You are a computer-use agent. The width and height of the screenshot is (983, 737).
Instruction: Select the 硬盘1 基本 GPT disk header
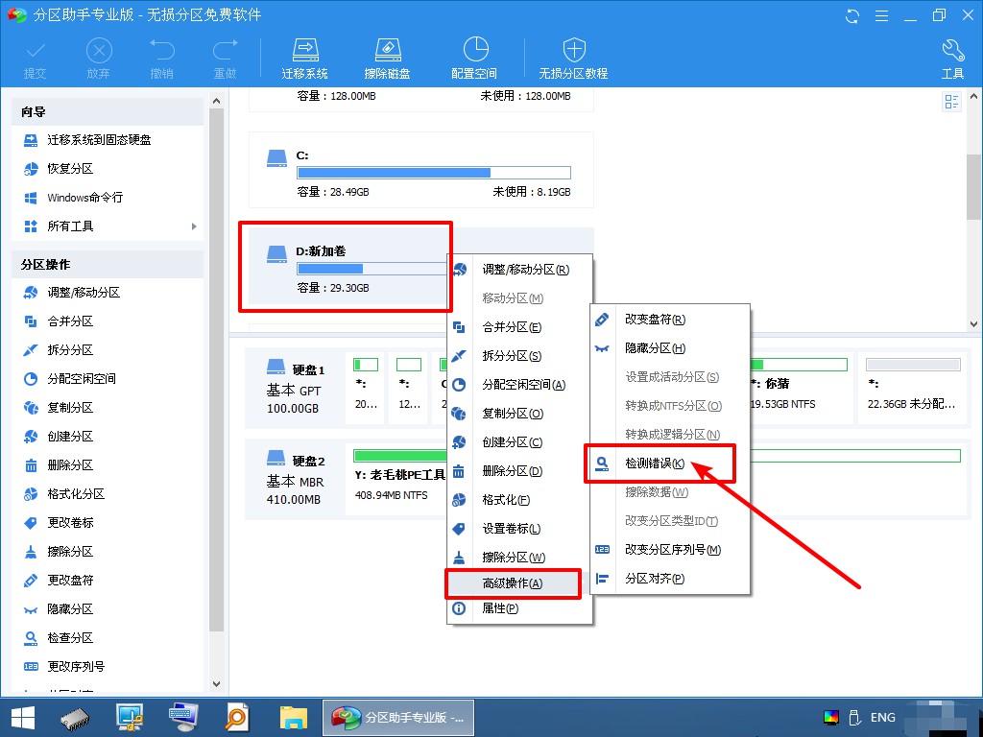pyautogui.click(x=296, y=387)
